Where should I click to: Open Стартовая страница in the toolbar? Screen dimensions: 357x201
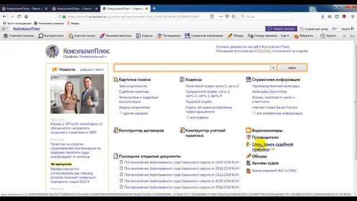pyautogui.click(x=18, y=36)
